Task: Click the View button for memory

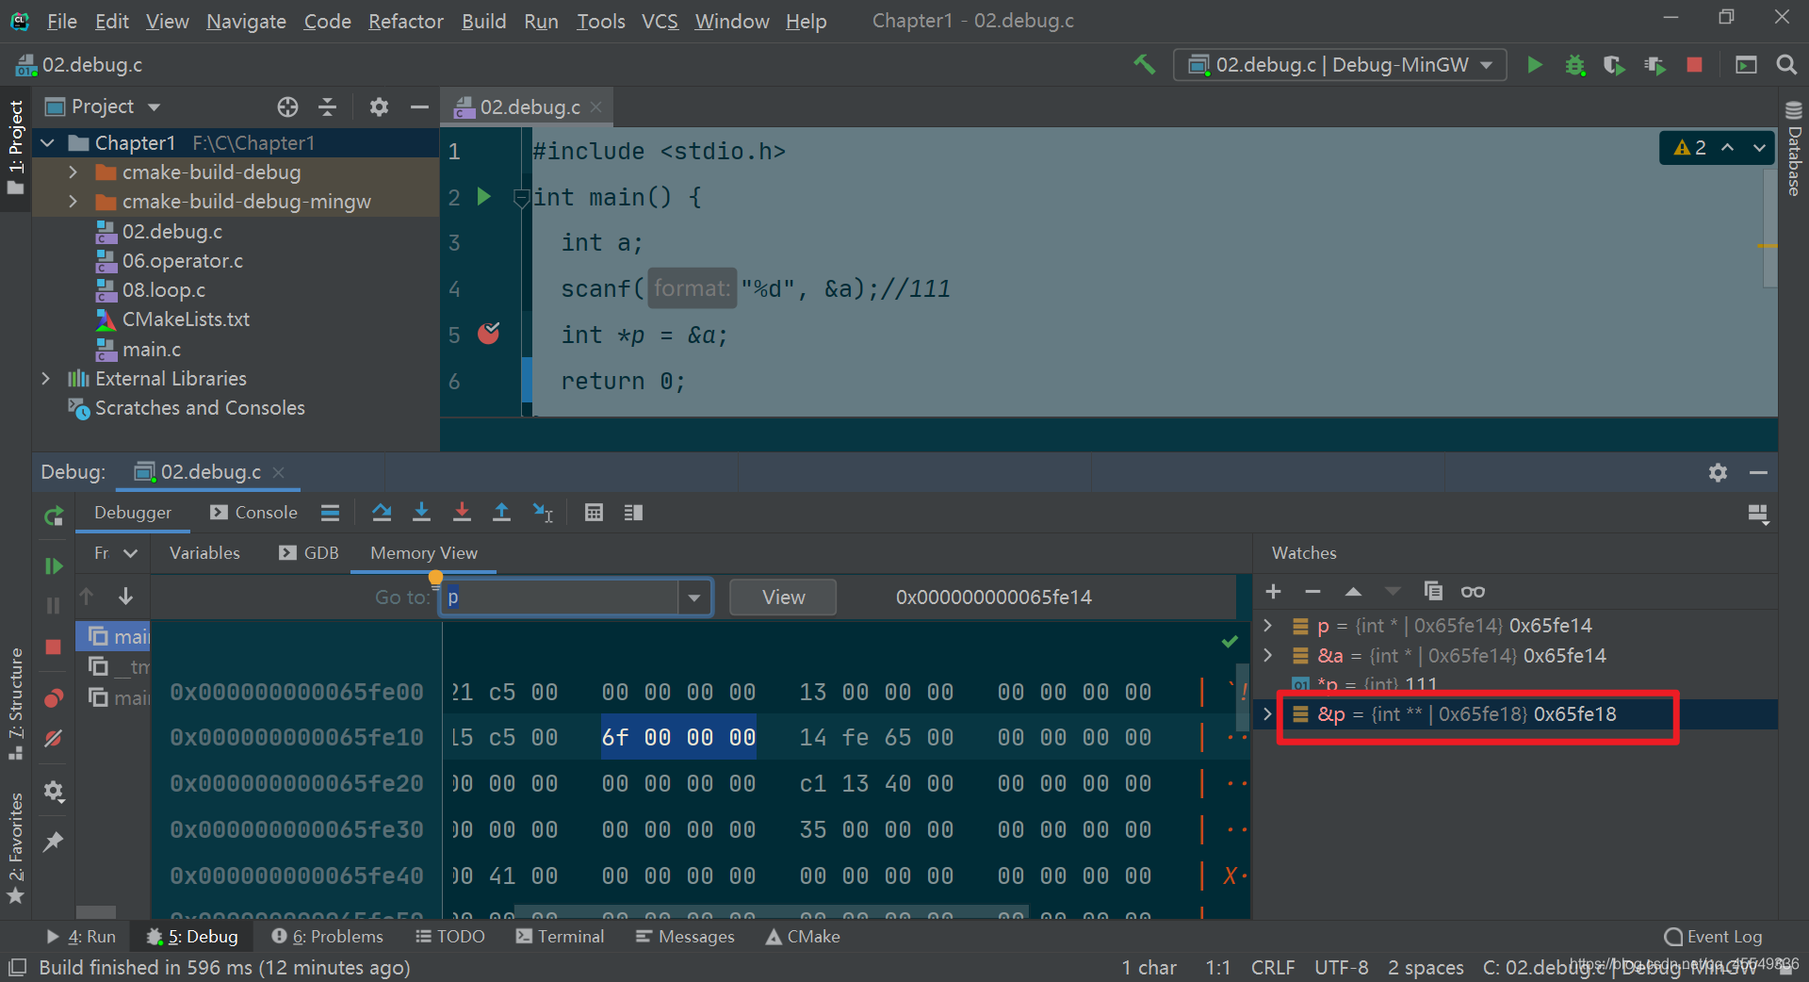Action: [x=783, y=597]
